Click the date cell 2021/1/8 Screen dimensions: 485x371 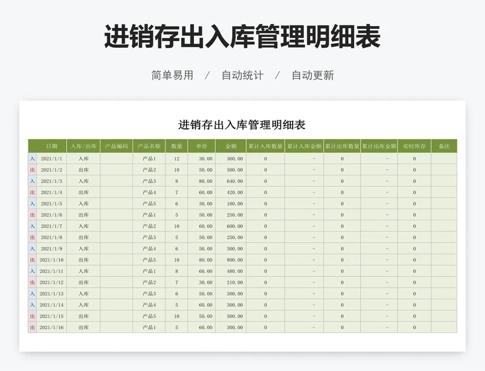tap(52, 238)
